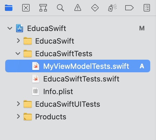
Task: Expand the EducaSwiftUITests folder
Action: click(x=18, y=104)
